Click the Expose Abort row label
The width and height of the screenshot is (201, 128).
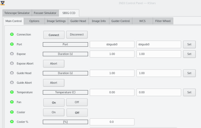(x=25, y=63)
